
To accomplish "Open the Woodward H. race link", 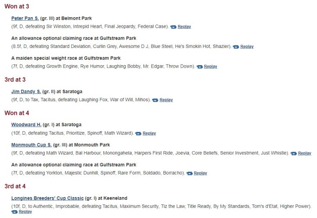I will point(26,125).
